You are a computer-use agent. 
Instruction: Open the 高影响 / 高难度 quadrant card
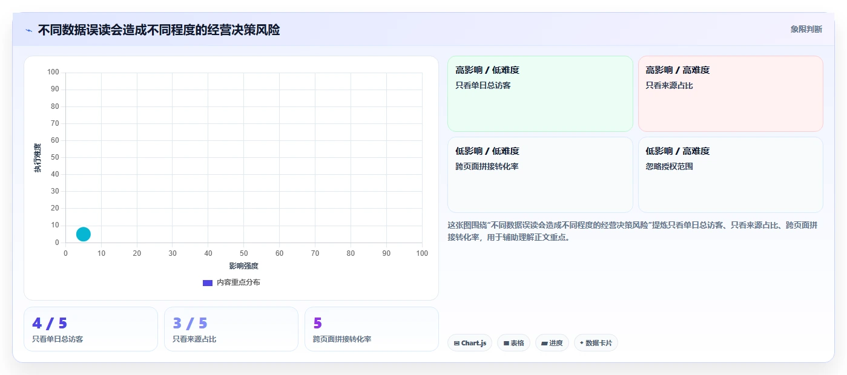coord(731,94)
